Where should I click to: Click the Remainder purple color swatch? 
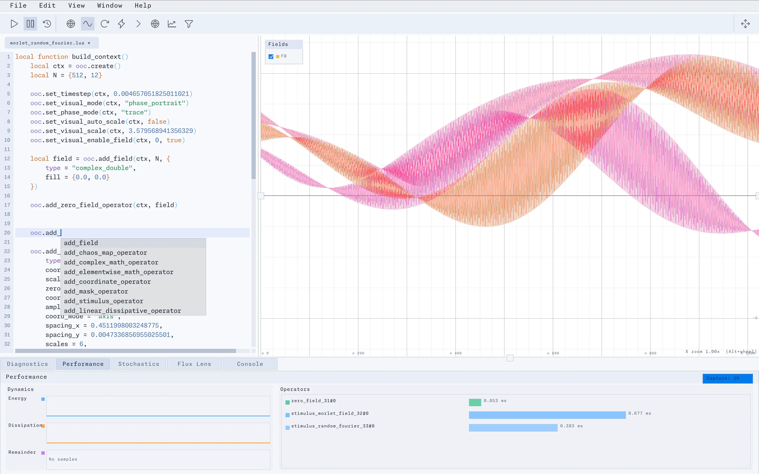click(43, 453)
